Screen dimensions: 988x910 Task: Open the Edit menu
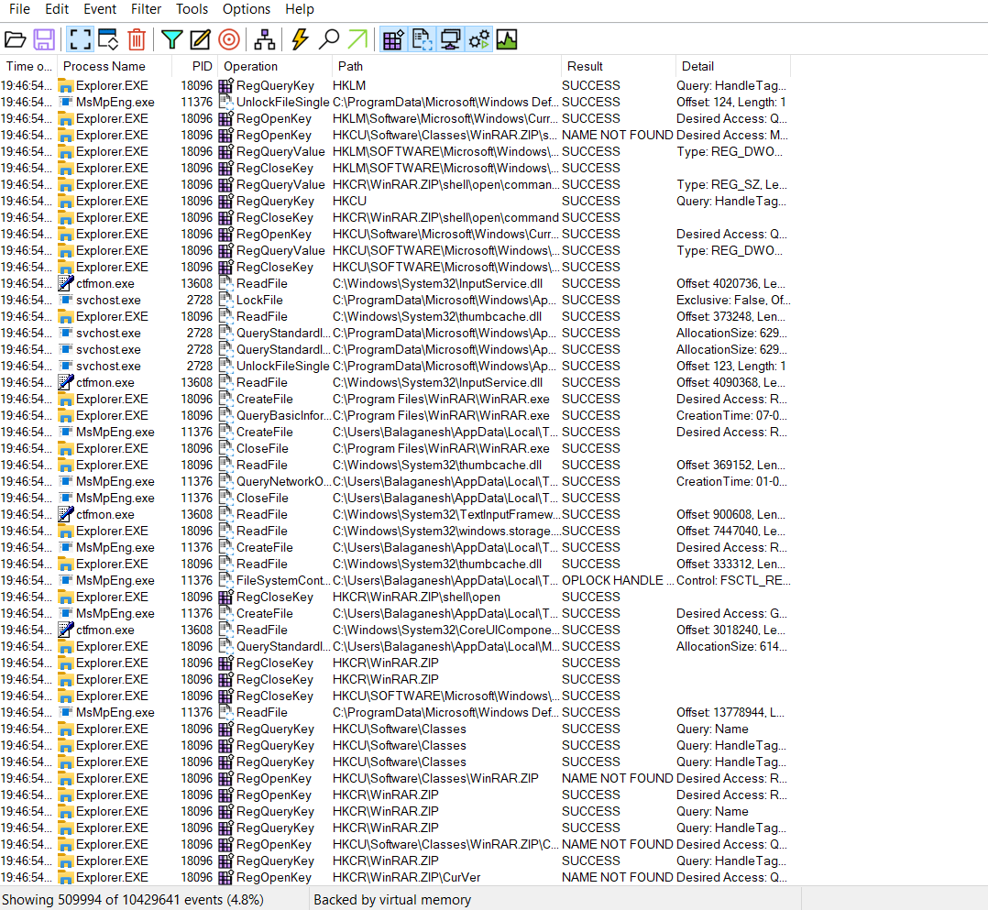click(57, 9)
